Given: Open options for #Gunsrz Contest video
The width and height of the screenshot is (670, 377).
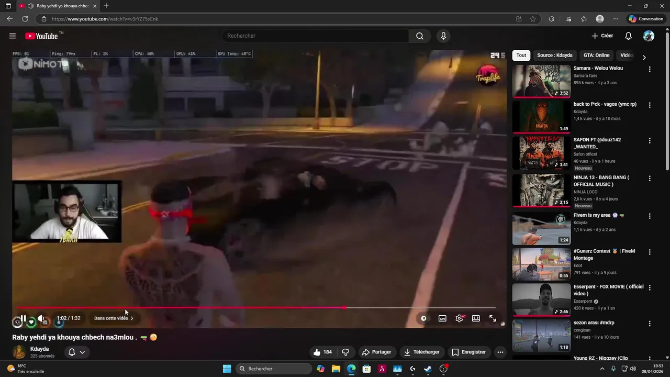Looking at the screenshot, I should [x=650, y=252].
